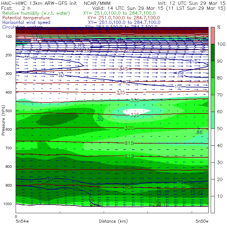Click the 'L .86' humidity minimum marker
Image resolution: width=227 pixels, height=227 pixels.
(x=199, y=130)
